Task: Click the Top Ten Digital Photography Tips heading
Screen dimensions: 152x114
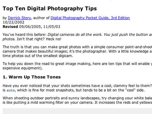Action: pos(50,9)
